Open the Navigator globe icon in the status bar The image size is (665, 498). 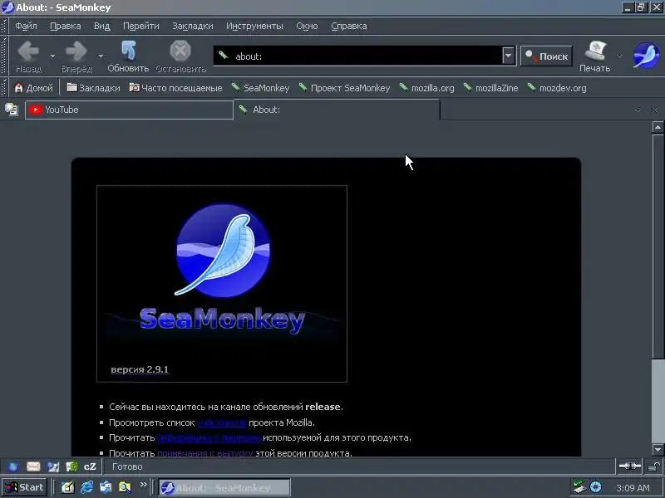(13, 466)
